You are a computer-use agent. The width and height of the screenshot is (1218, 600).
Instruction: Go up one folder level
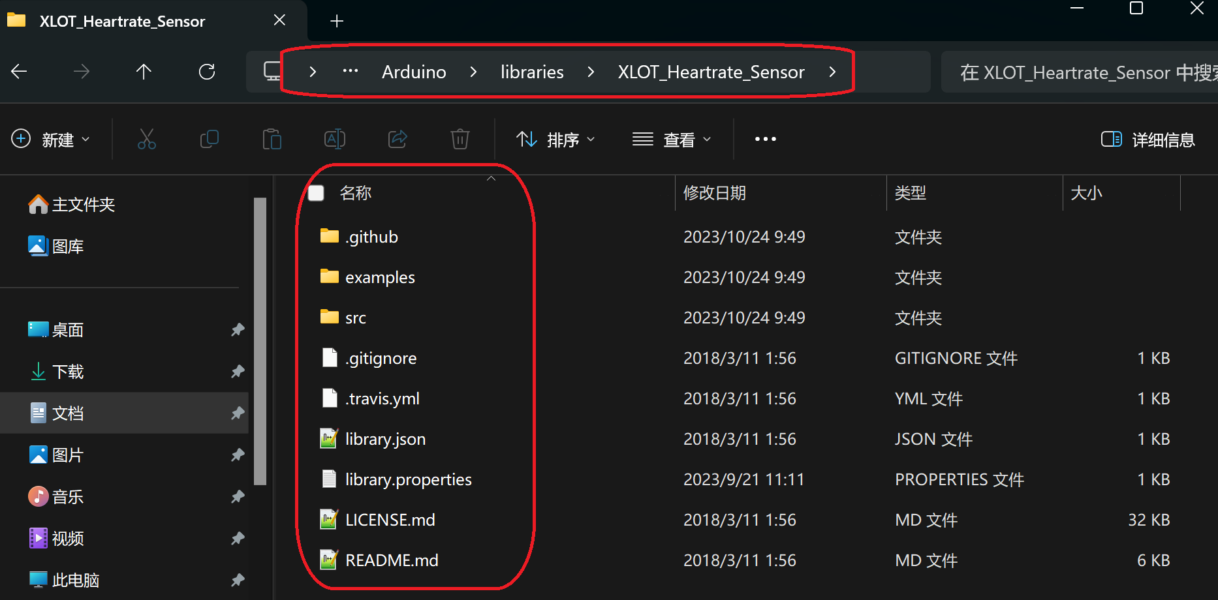pyautogui.click(x=144, y=72)
